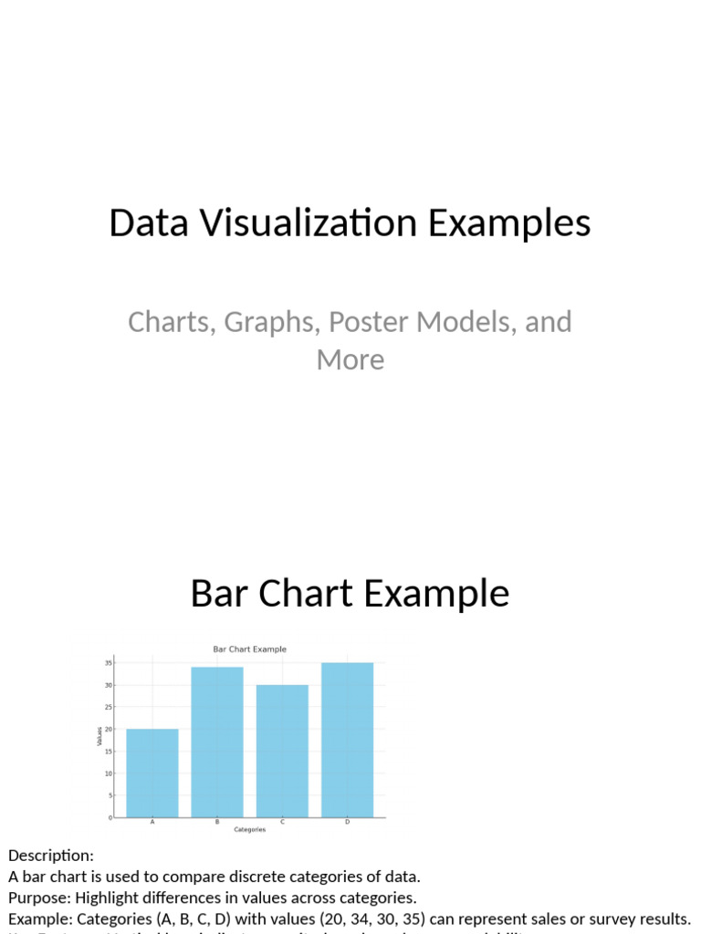Click the large "Bar Chart Example" heading
This screenshot has width=701, height=934.
coord(350,593)
